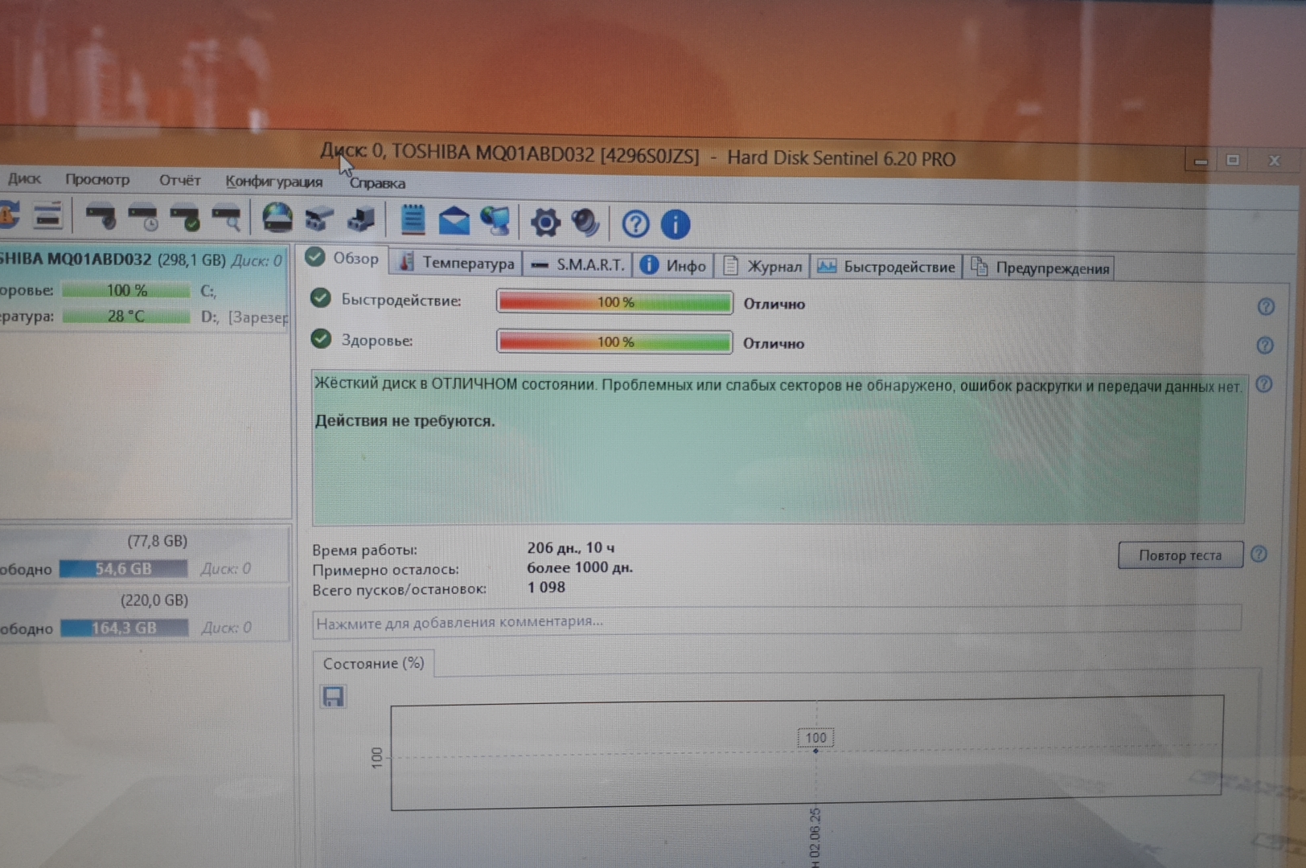
Task: Open settings via the gear icon
Action: click(x=545, y=223)
